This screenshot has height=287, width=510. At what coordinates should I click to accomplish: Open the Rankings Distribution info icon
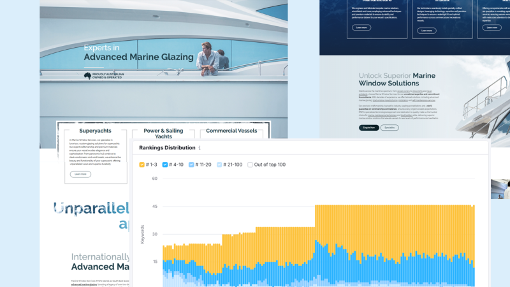point(200,148)
